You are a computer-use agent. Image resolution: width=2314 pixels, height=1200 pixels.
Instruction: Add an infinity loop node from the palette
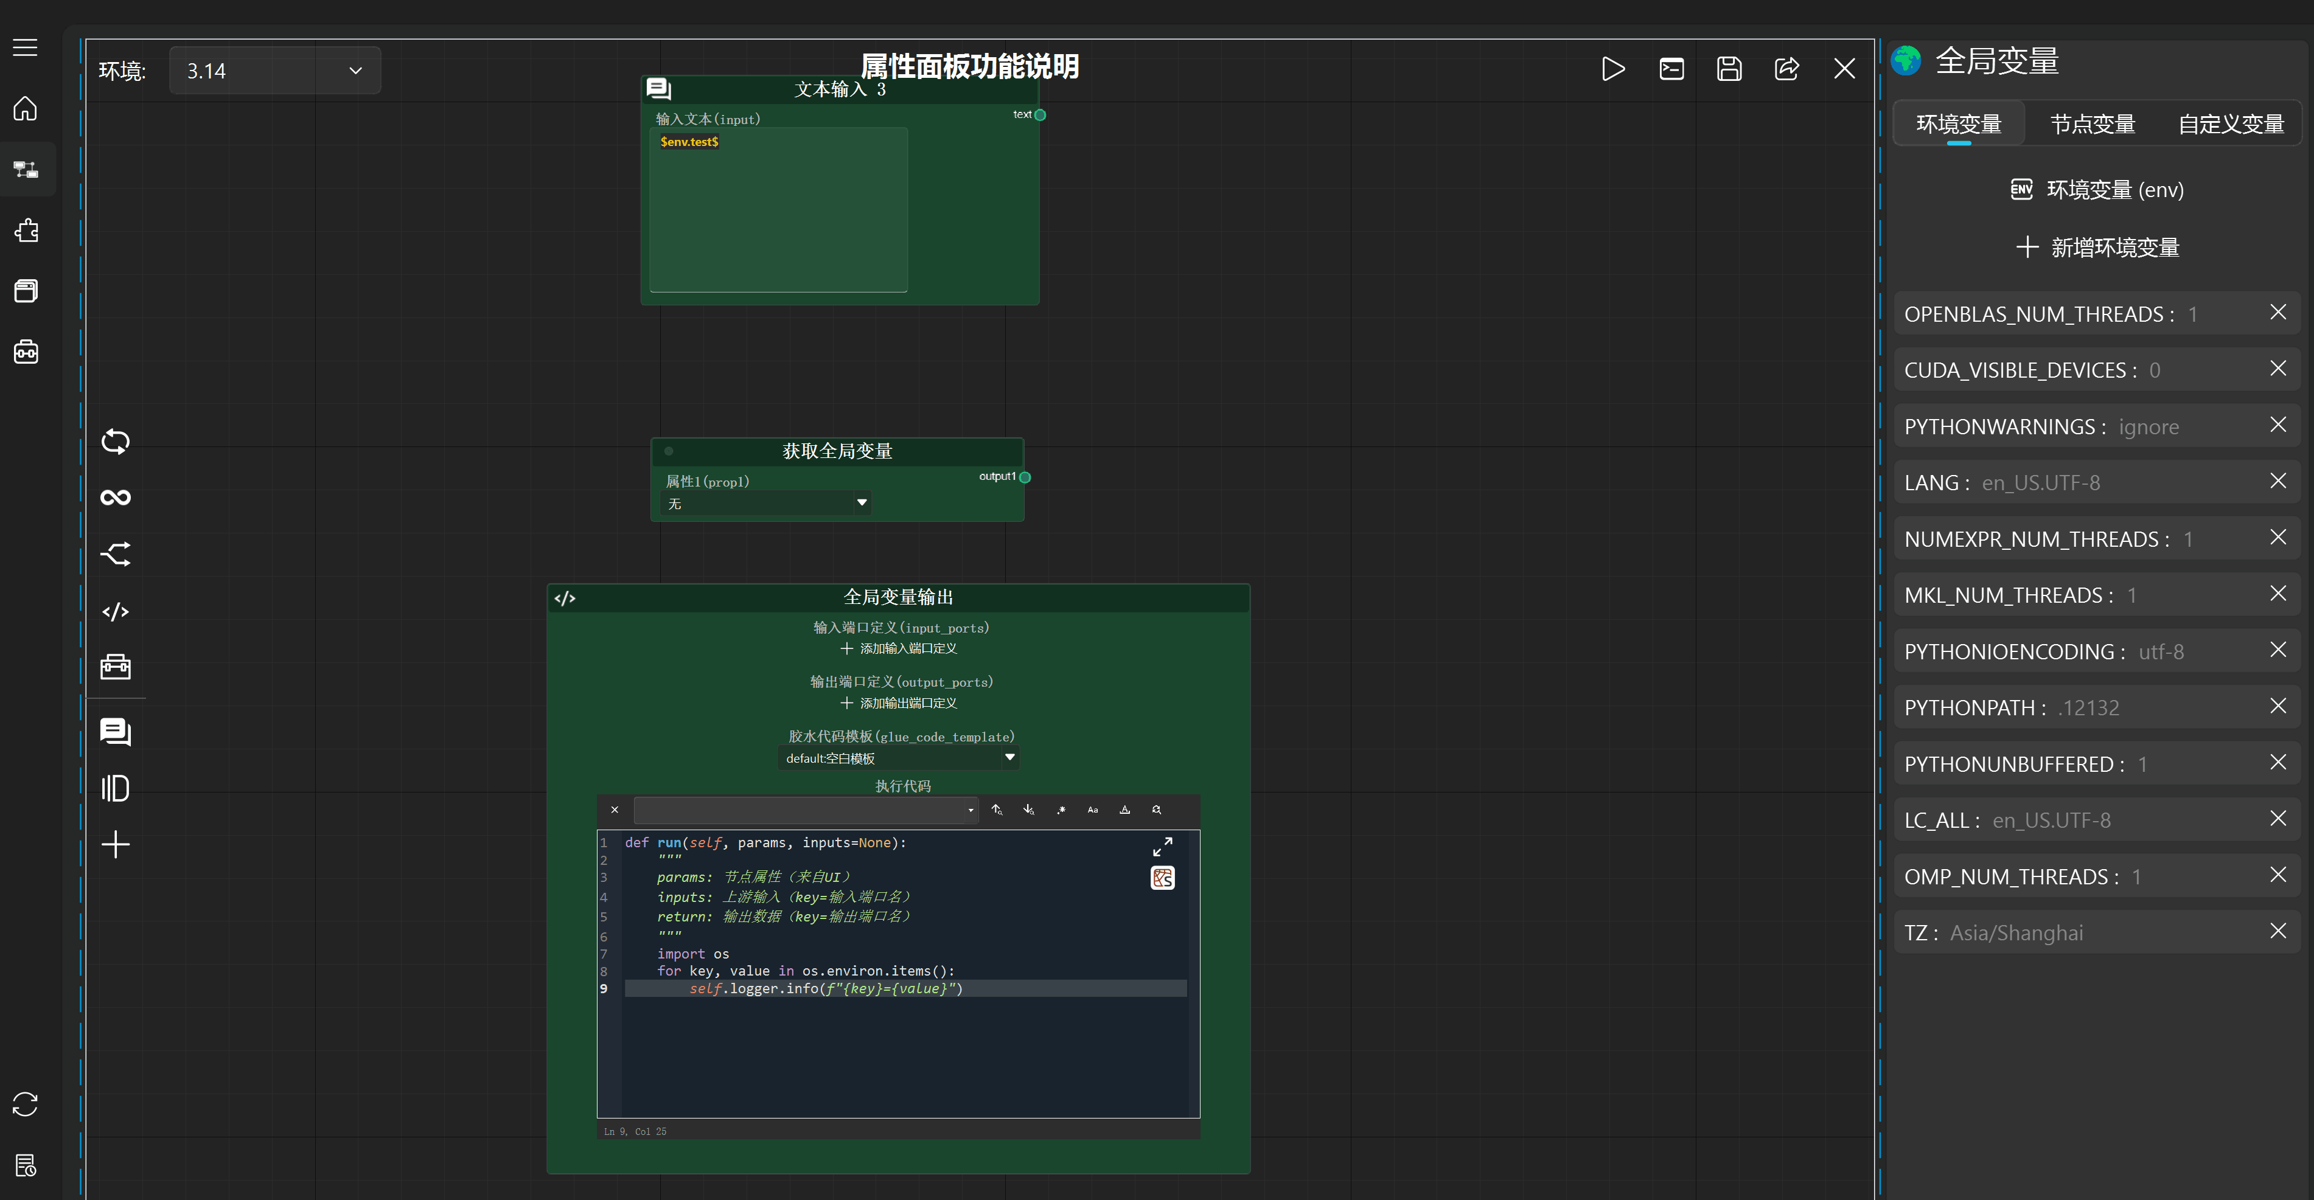[x=115, y=498]
